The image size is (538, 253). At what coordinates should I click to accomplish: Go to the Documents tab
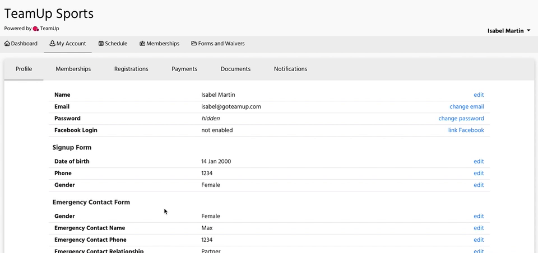coord(235,69)
